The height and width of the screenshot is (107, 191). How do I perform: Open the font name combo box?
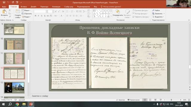tap(41, 12)
